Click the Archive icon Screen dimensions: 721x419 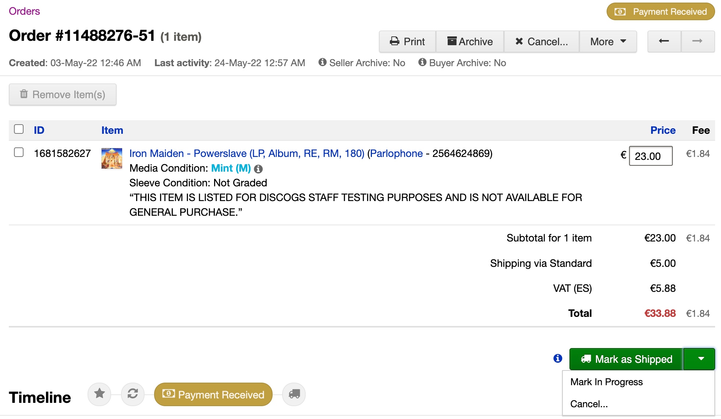coord(452,41)
